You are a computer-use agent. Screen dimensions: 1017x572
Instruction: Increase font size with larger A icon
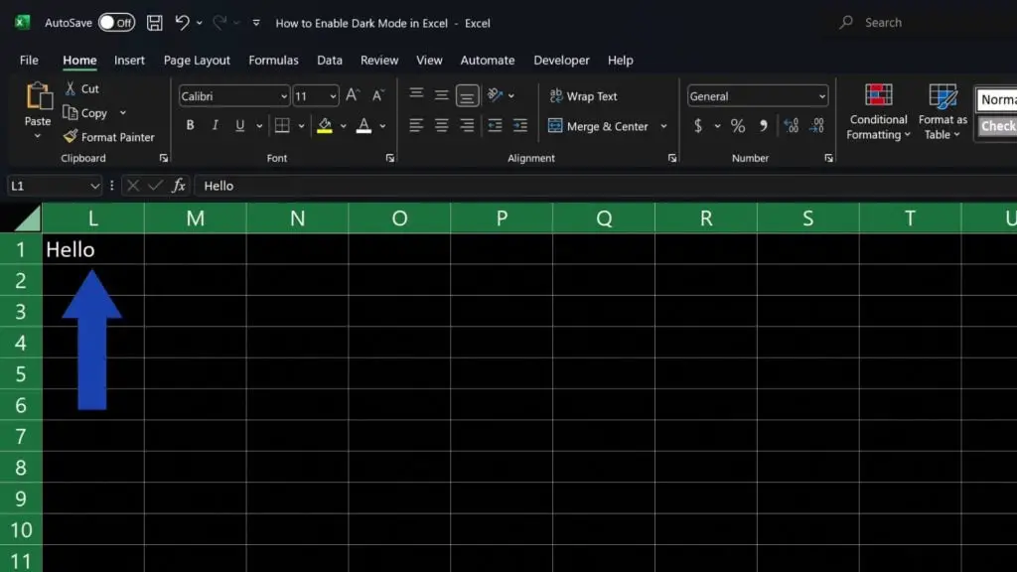(x=353, y=96)
